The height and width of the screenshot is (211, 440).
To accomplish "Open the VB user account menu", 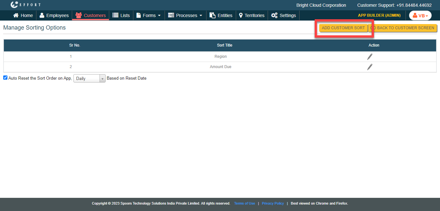I will tap(420, 15).
